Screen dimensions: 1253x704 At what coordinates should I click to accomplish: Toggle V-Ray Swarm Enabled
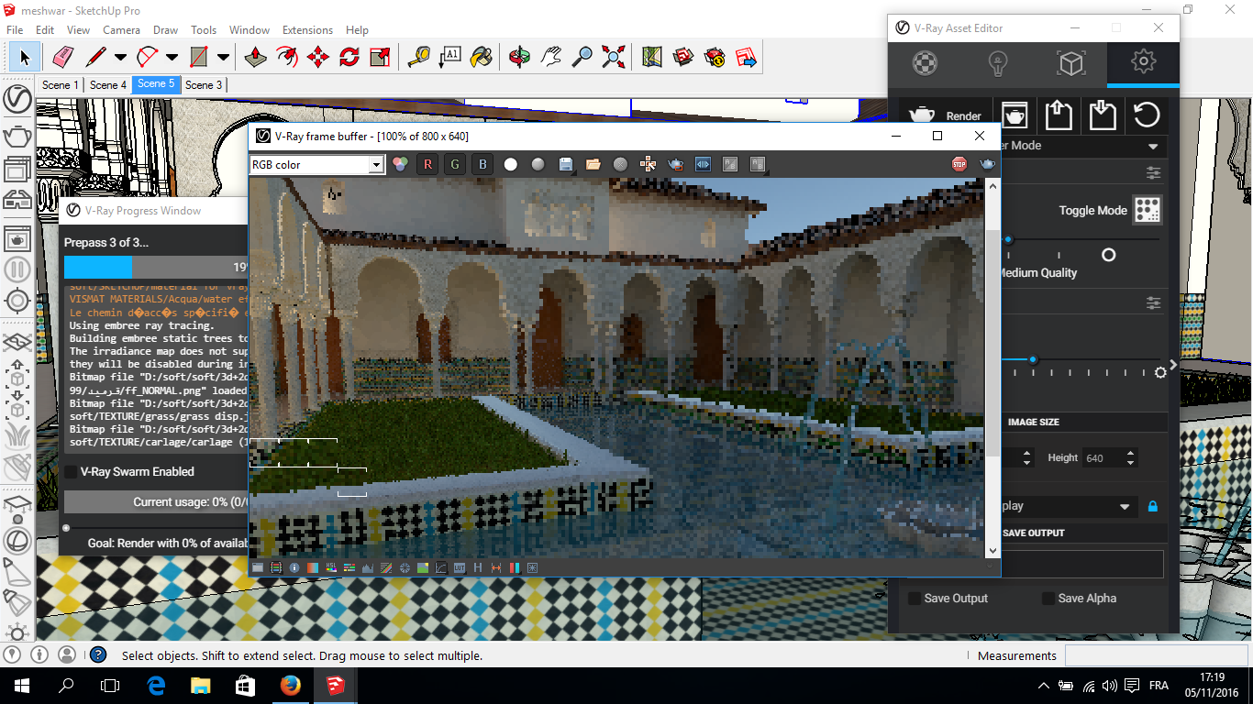[71, 471]
